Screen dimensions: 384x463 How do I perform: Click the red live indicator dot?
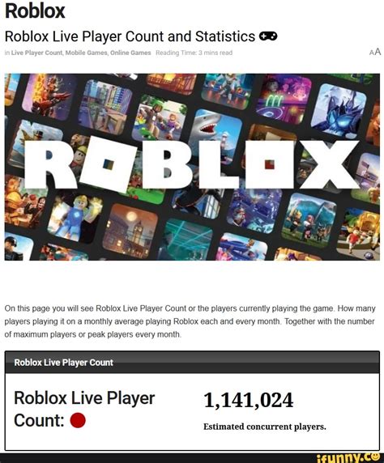pyautogui.click(x=78, y=420)
